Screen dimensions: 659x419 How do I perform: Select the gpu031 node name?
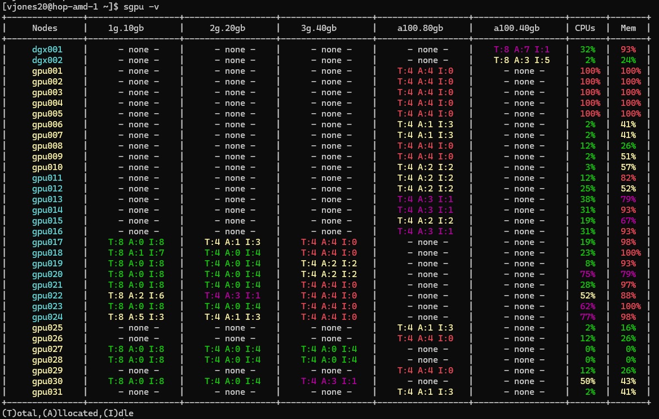point(47,392)
